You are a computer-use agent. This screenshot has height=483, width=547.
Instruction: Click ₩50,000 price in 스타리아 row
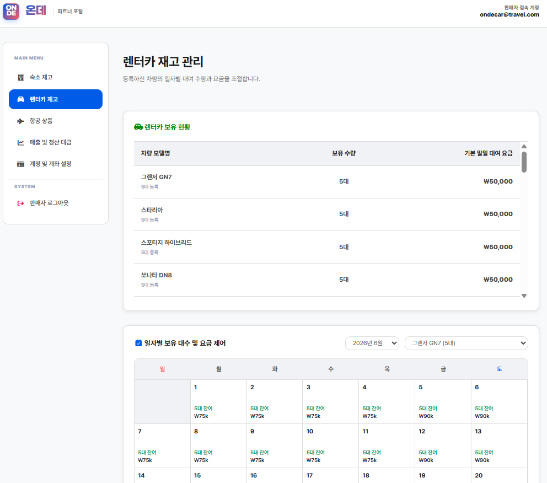click(x=498, y=214)
